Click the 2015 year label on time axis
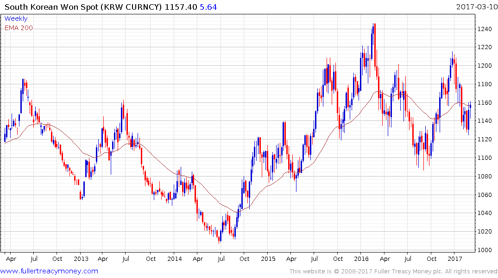Image resolution: width=498 pixels, height=278 pixels. tap(268, 259)
